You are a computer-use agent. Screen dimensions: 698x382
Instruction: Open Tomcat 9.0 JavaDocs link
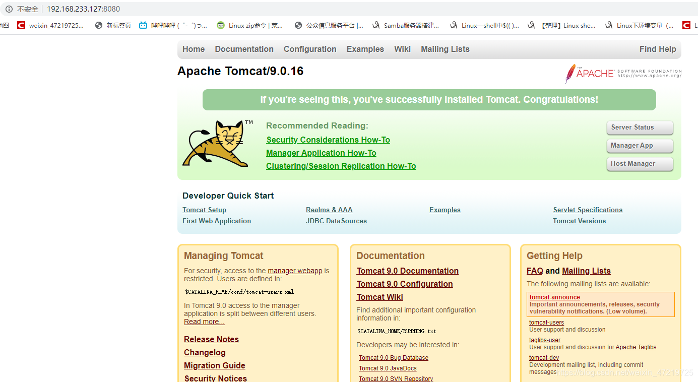[388, 368]
